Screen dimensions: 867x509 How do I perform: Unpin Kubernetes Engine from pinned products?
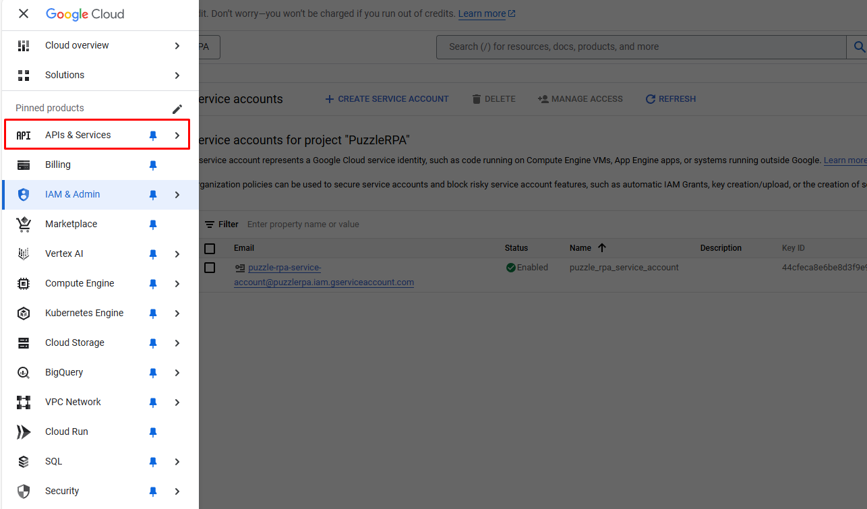[153, 313]
